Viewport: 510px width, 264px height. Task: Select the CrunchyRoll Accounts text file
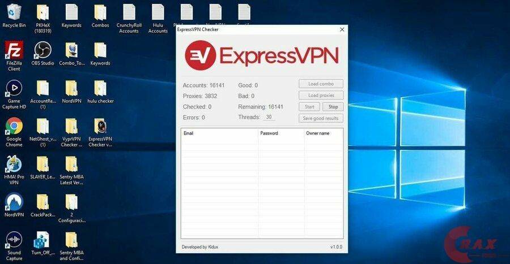129,19
